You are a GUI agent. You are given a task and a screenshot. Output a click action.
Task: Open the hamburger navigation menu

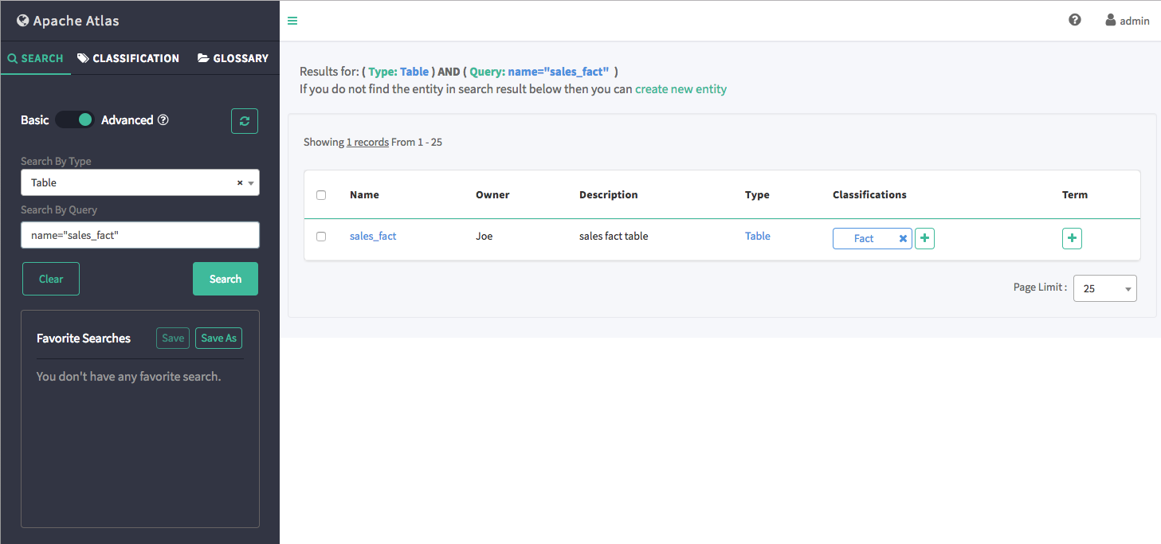292,21
